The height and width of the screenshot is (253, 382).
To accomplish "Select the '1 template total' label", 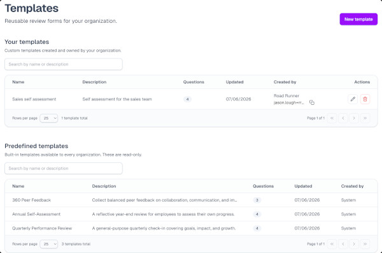I will pos(74,118).
